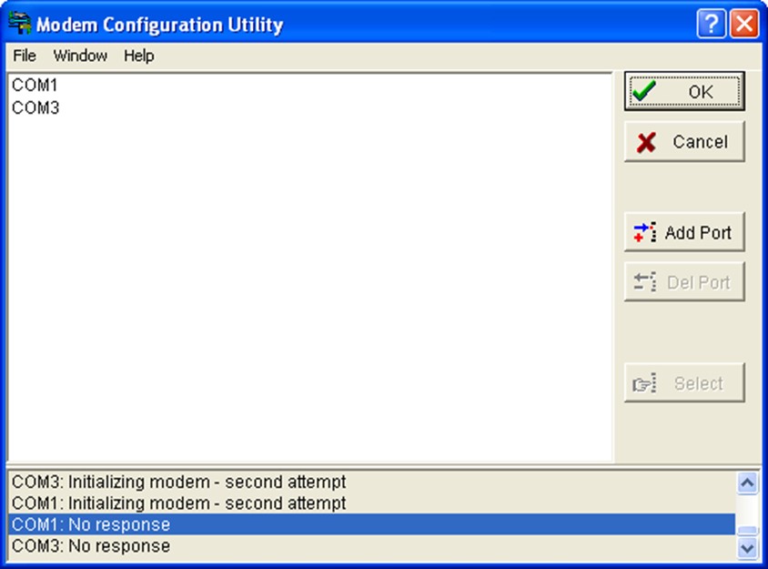Click the modem utility title bar icon
This screenshot has width=768, height=569.
point(17,23)
